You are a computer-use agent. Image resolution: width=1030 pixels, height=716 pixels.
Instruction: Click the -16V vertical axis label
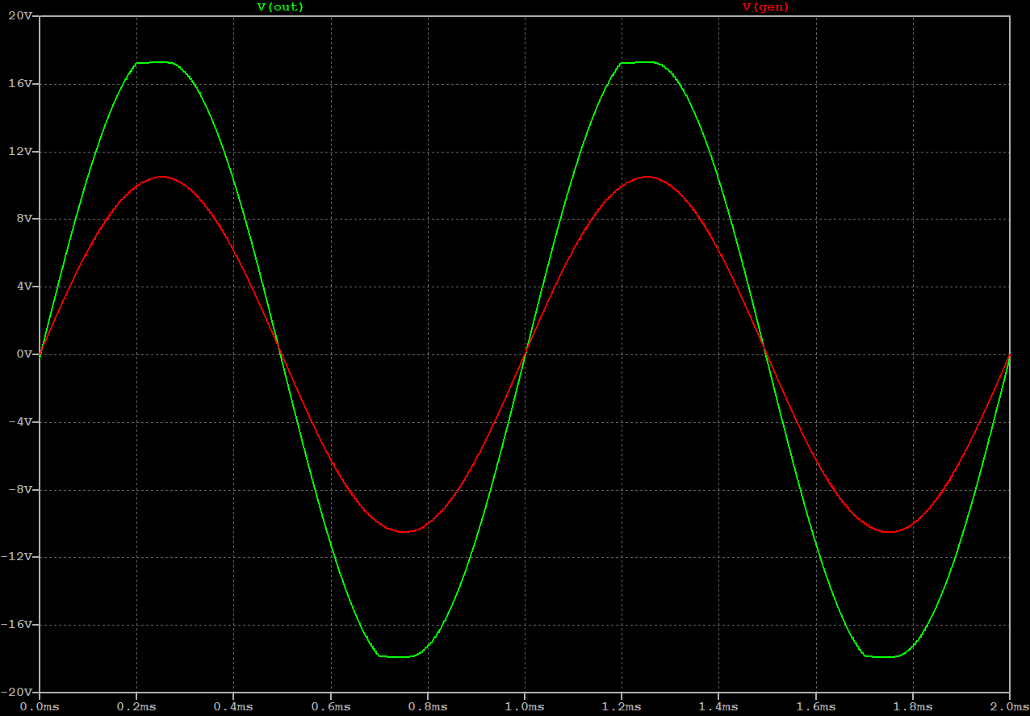point(16,625)
